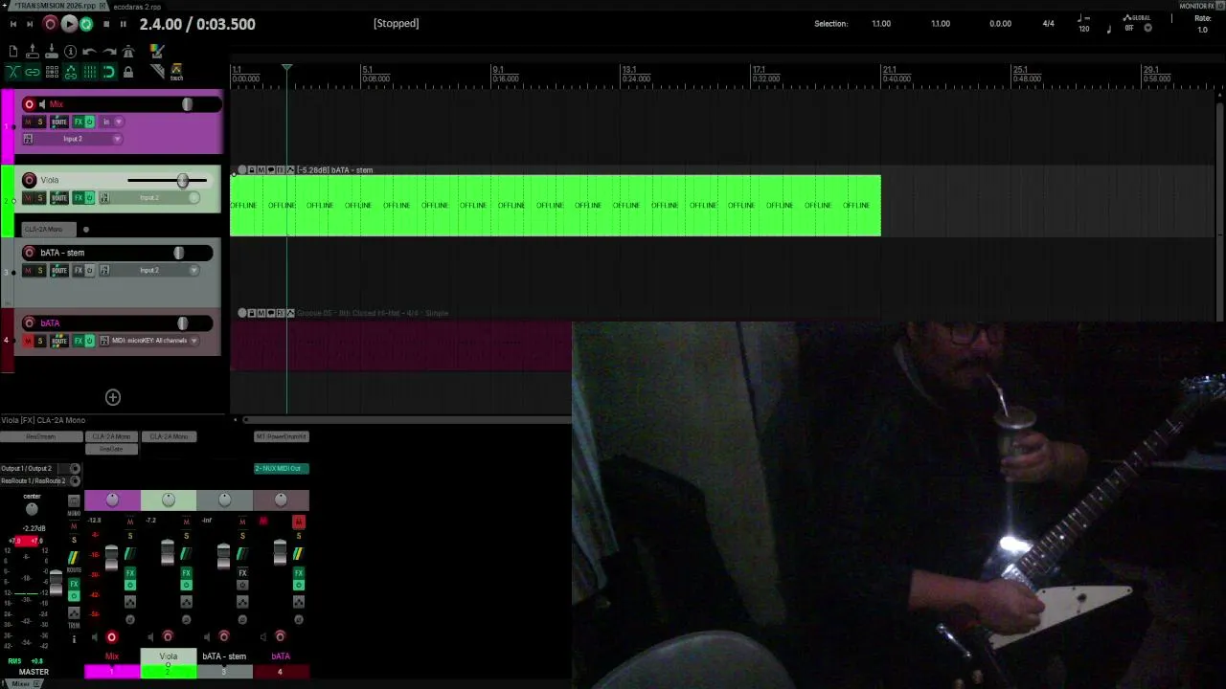Open routing for bATA - stem track
The height and width of the screenshot is (689, 1226).
tap(59, 270)
